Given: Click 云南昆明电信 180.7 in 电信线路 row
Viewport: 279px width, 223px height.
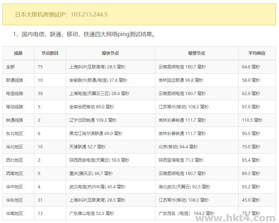Looking at the screenshot, I should point(182,93).
